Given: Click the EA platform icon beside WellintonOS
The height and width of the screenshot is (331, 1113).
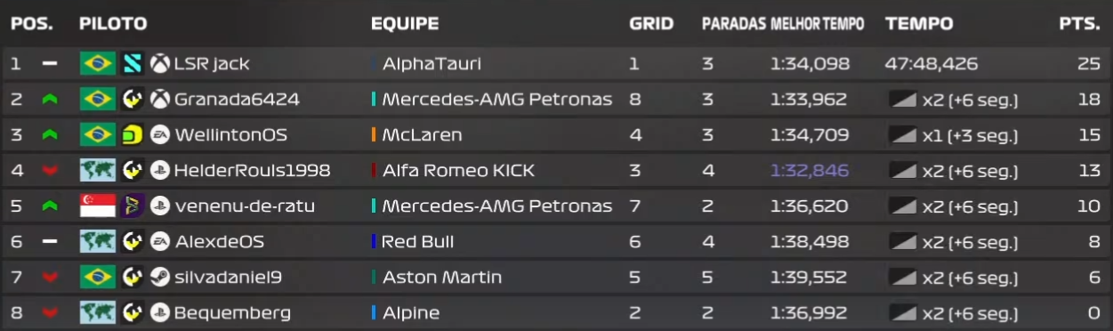Looking at the screenshot, I should coord(160,135).
